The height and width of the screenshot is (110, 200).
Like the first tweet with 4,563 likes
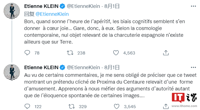tap(116, 53)
